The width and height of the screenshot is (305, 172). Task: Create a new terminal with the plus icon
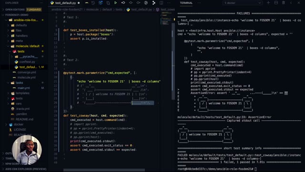pyautogui.click(x=268, y=3)
